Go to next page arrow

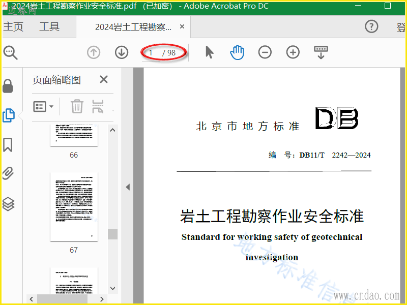[x=122, y=52]
